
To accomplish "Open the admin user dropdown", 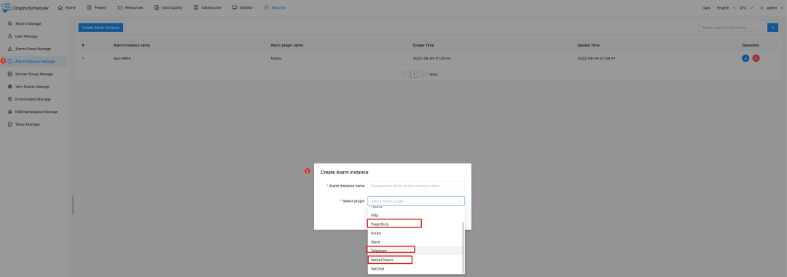I will click(x=770, y=8).
